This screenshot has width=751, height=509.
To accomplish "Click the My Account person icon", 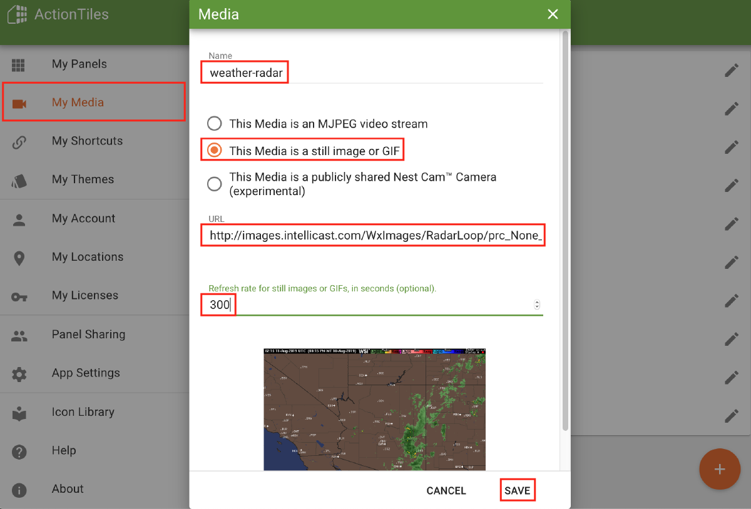I will click(19, 219).
